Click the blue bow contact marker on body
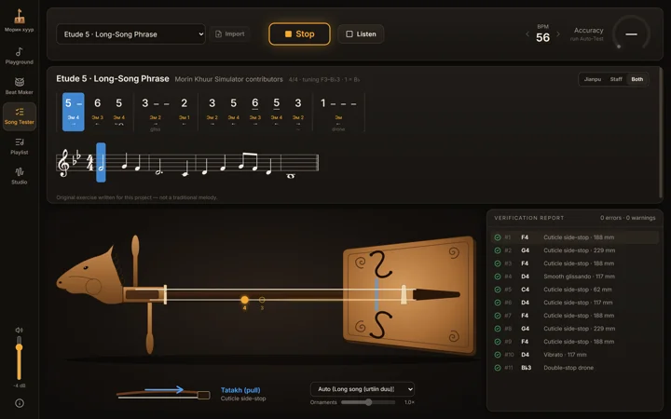Image resolution: width=671 pixels, height=419 pixels. pyautogui.click(x=377, y=294)
